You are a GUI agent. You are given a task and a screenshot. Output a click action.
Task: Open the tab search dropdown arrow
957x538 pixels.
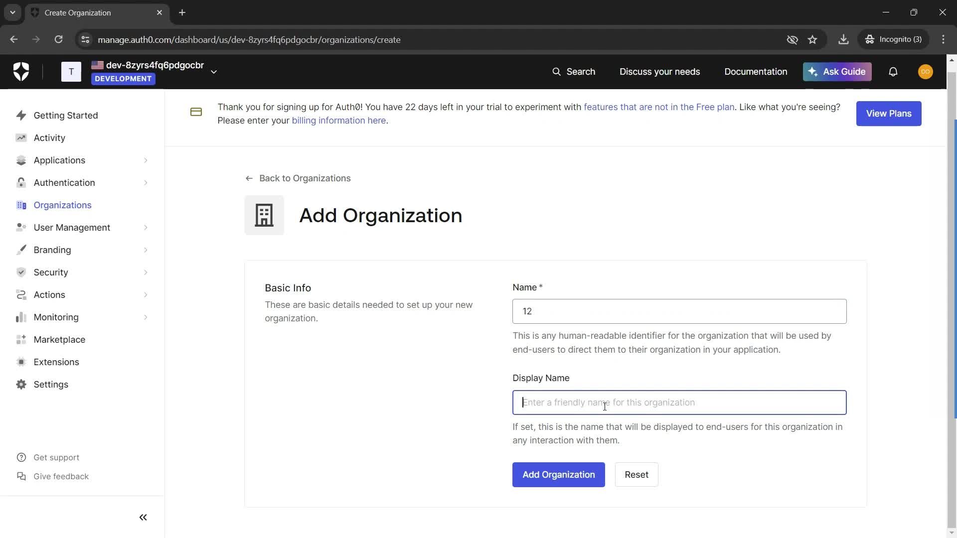12,12
